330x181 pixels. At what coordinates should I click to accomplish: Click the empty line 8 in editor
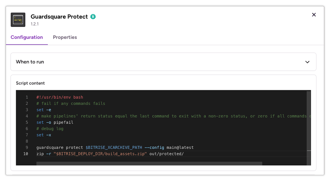[x=172, y=141]
